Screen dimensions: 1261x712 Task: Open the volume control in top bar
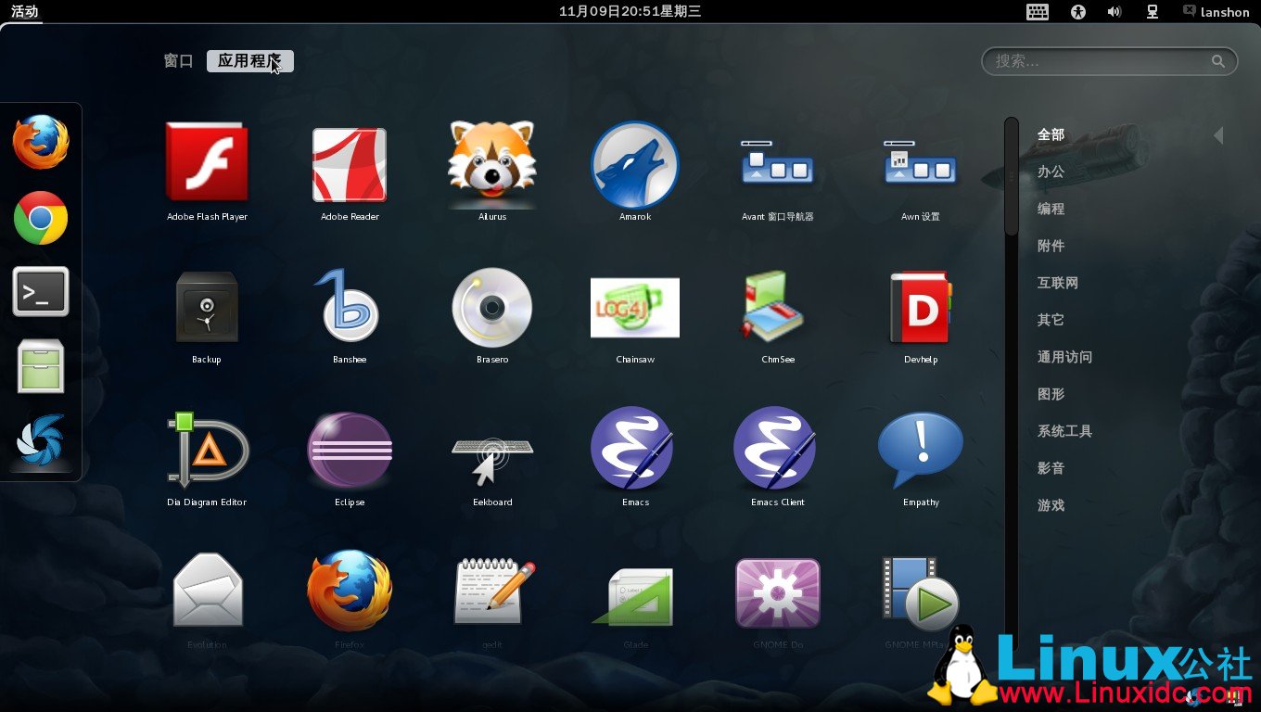point(1114,12)
